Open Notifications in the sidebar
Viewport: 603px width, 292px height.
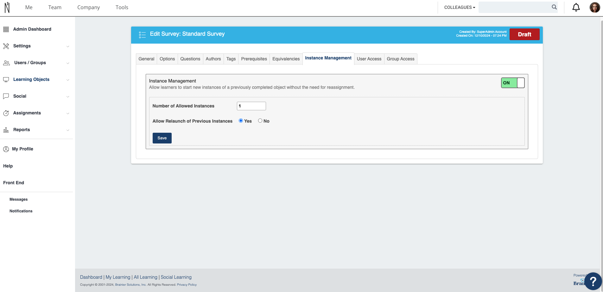pyautogui.click(x=21, y=211)
